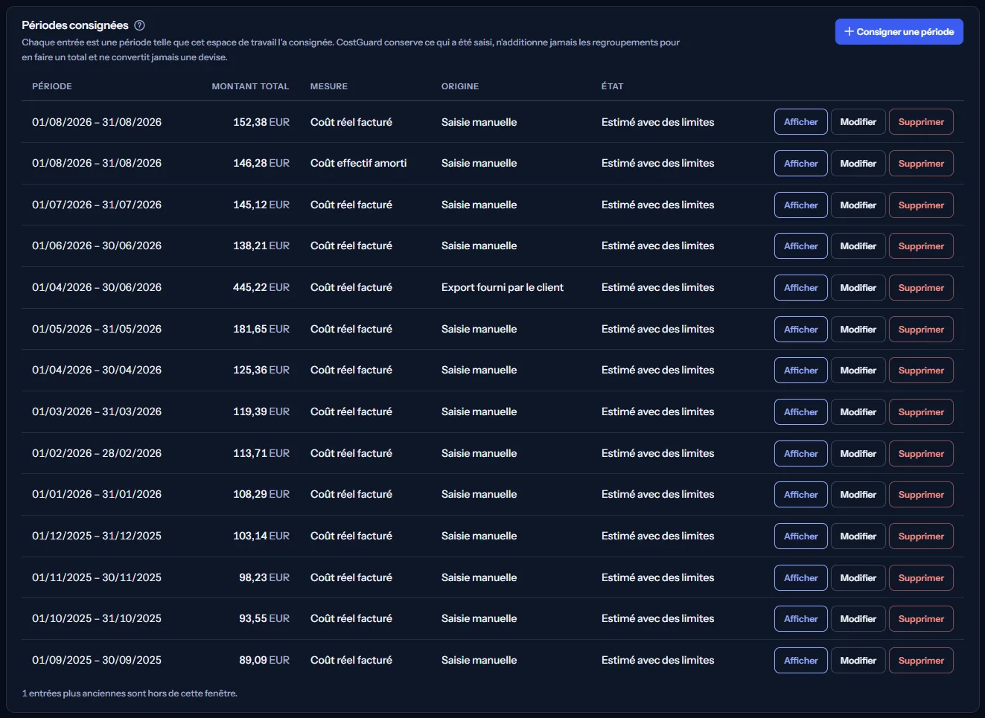Show the 138,21 EUR period via Afficher
Image resolution: width=985 pixels, height=718 pixels.
800,246
